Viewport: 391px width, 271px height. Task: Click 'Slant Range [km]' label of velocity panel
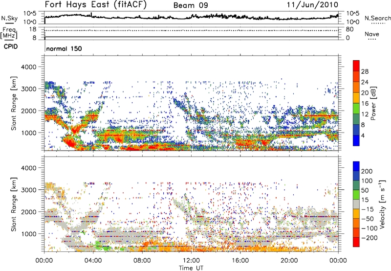(x=14, y=204)
